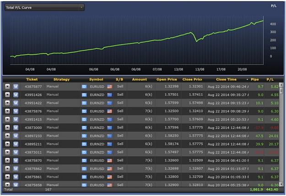
Task: Click the M icon for ticket 43875870
Action: 16,161
